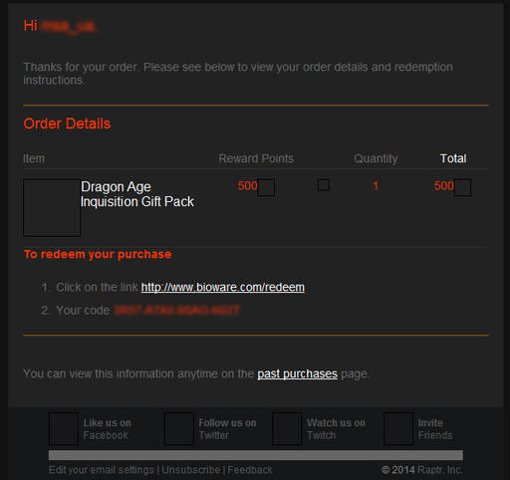Screen dimensions: 510x480
Task: Click the Invite Friends icon placeholder
Action: pyautogui.click(x=398, y=429)
